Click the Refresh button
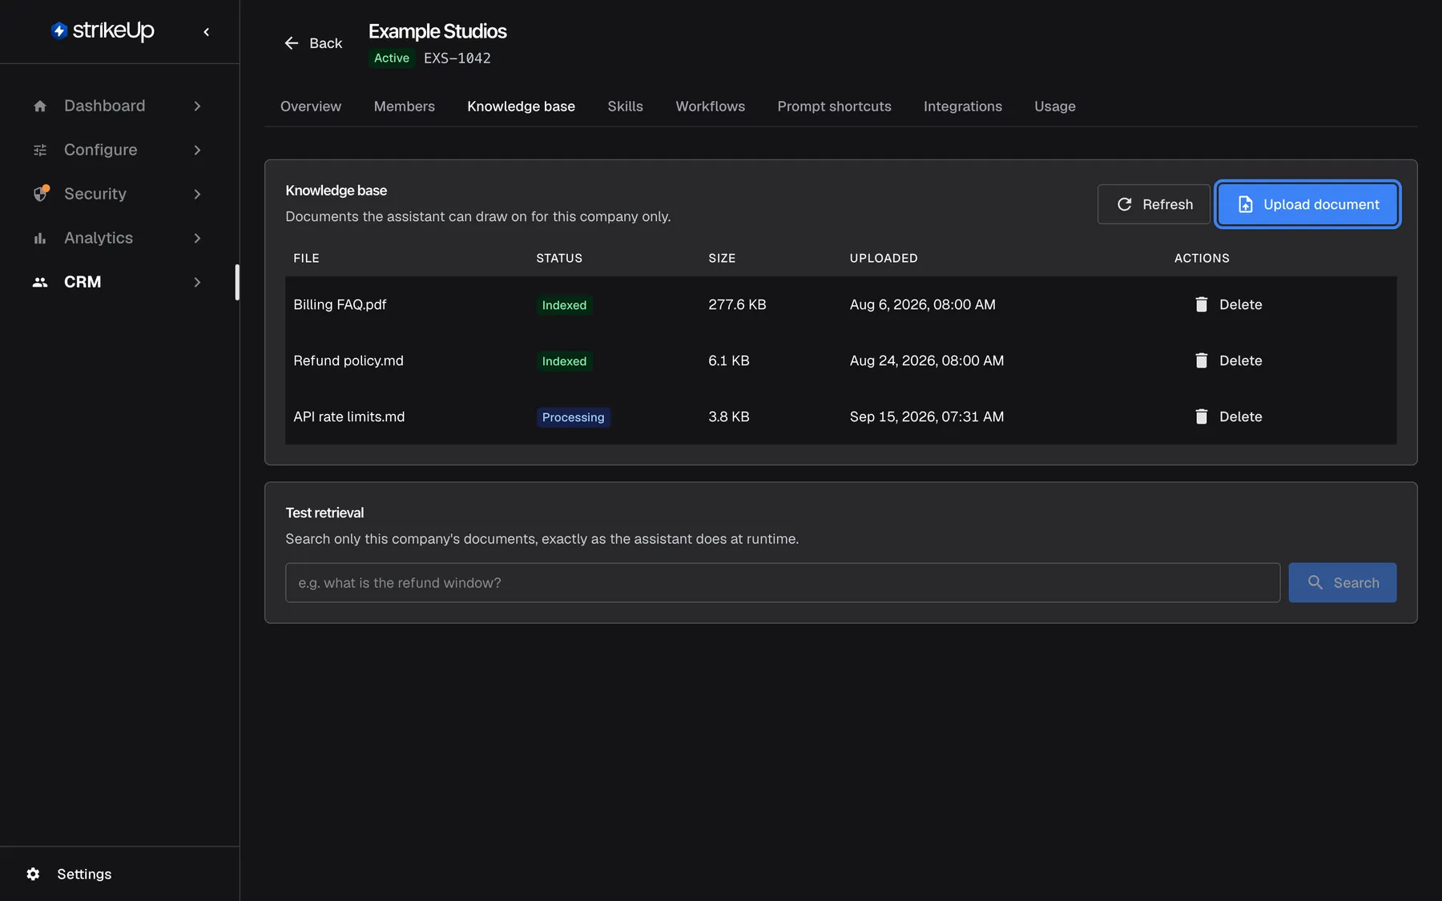 click(1154, 204)
